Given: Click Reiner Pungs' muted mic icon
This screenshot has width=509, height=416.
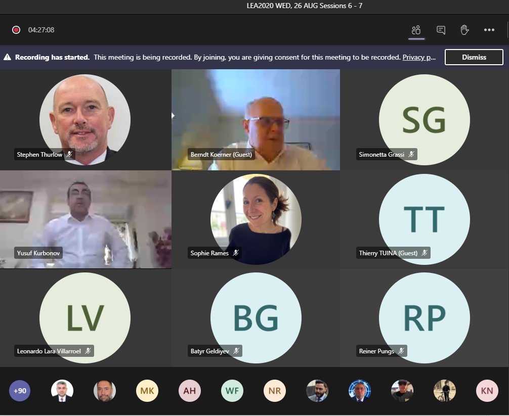Looking at the screenshot, I should pos(401,351).
